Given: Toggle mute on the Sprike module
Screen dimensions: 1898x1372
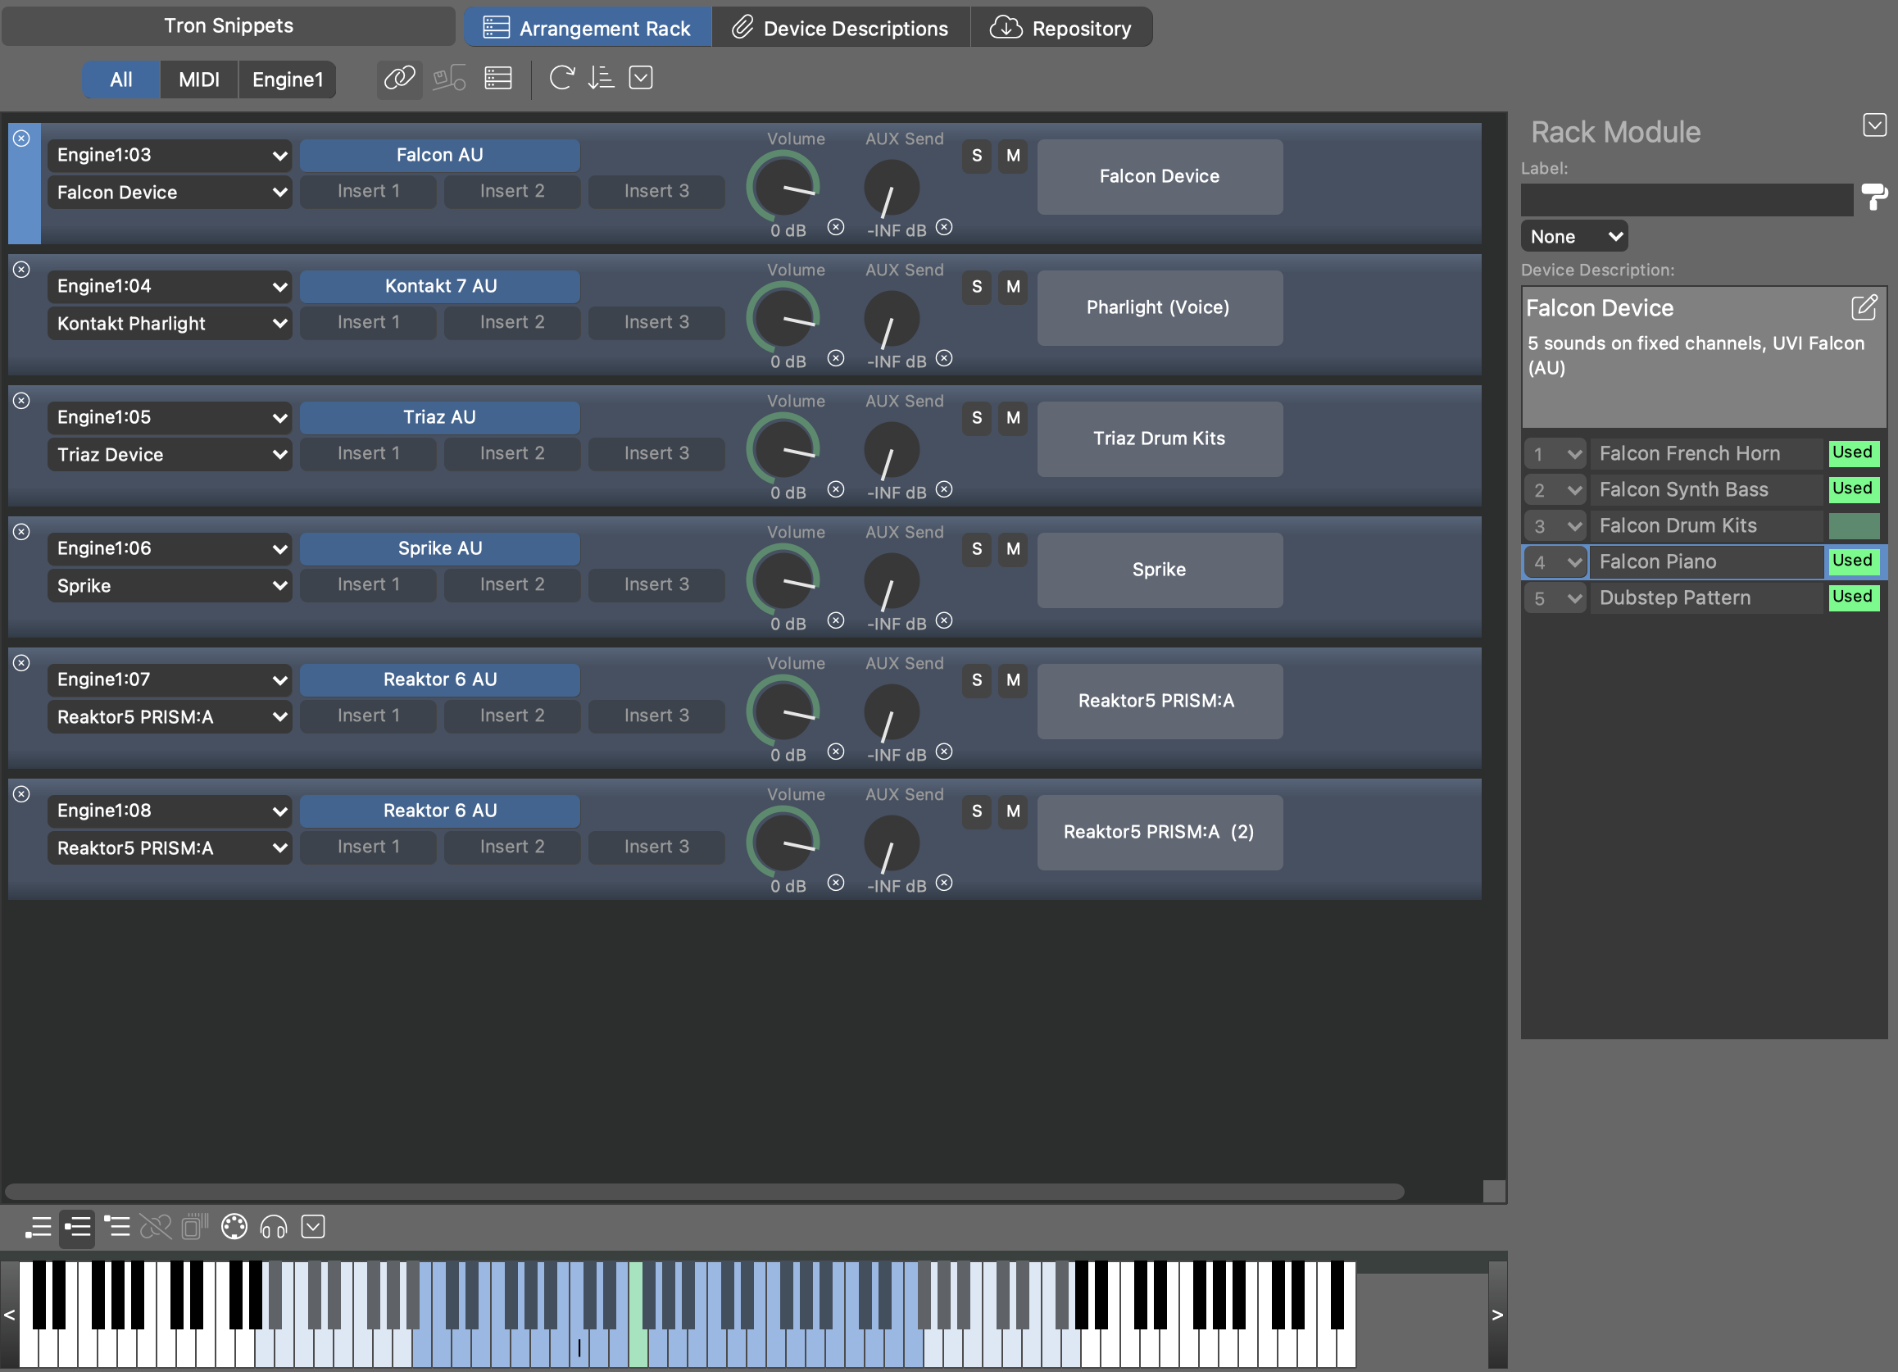Looking at the screenshot, I should tap(1013, 549).
